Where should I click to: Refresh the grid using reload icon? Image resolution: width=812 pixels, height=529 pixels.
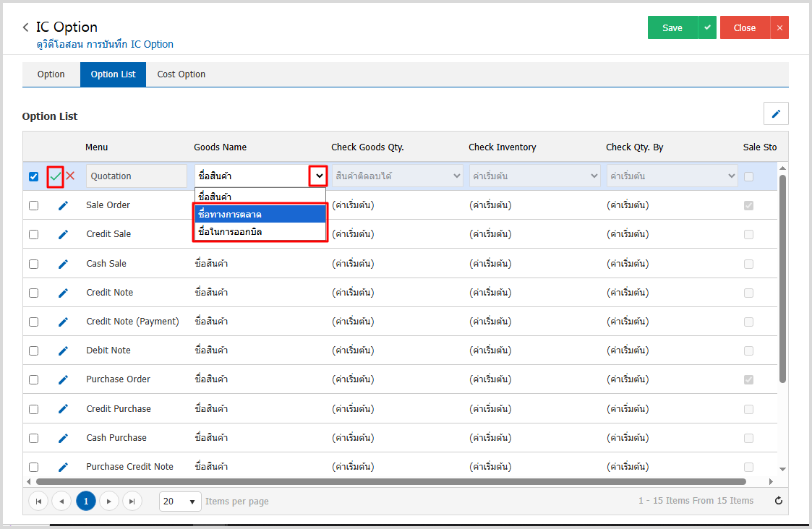coord(778,501)
